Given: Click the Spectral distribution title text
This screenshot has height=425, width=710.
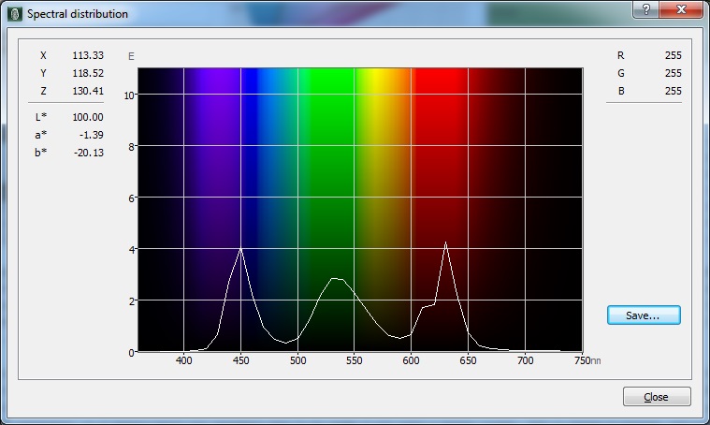Looking at the screenshot, I should 78,14.
